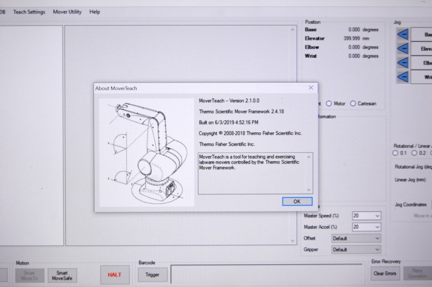Click the Smart MoveSafe button
The image size is (432, 287).
(62, 276)
